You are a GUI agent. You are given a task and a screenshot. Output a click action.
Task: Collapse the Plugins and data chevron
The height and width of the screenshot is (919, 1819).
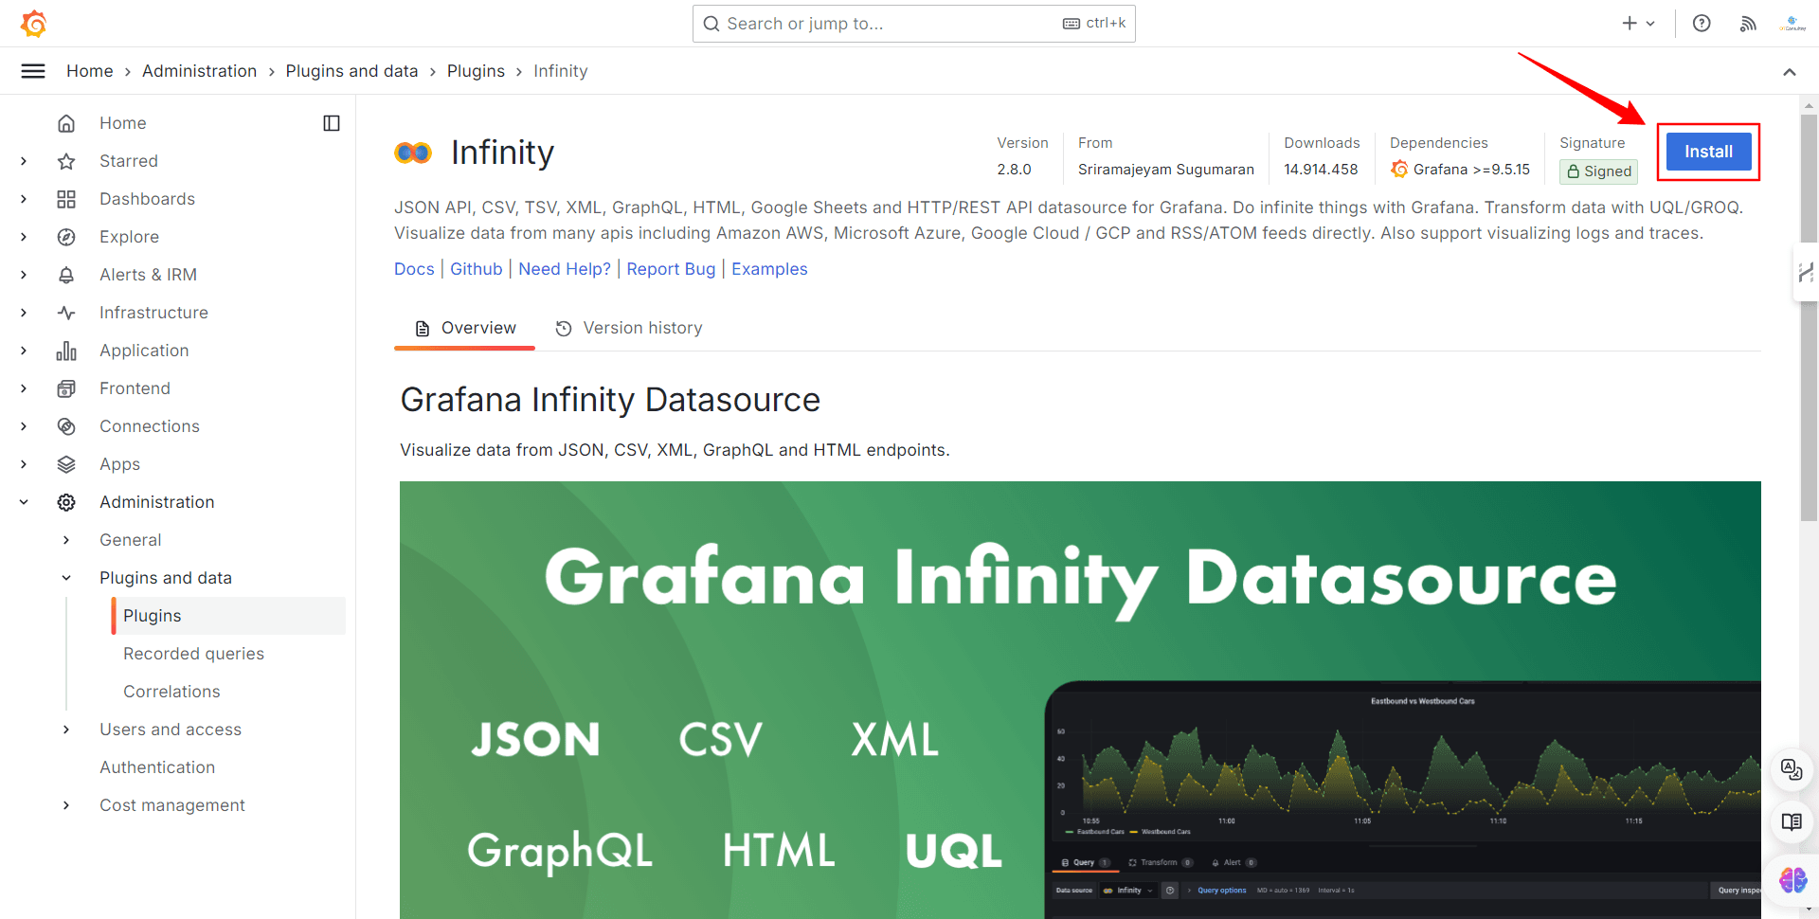(66, 578)
